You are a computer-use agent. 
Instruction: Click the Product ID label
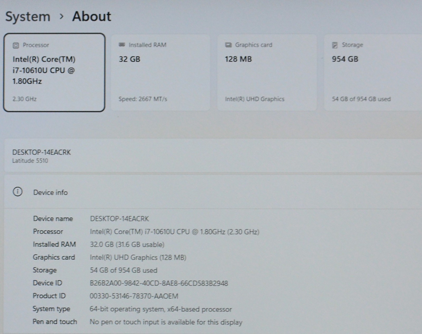[49, 296]
